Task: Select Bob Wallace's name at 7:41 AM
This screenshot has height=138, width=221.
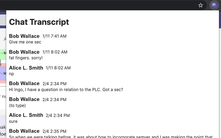Action: [x=24, y=36]
